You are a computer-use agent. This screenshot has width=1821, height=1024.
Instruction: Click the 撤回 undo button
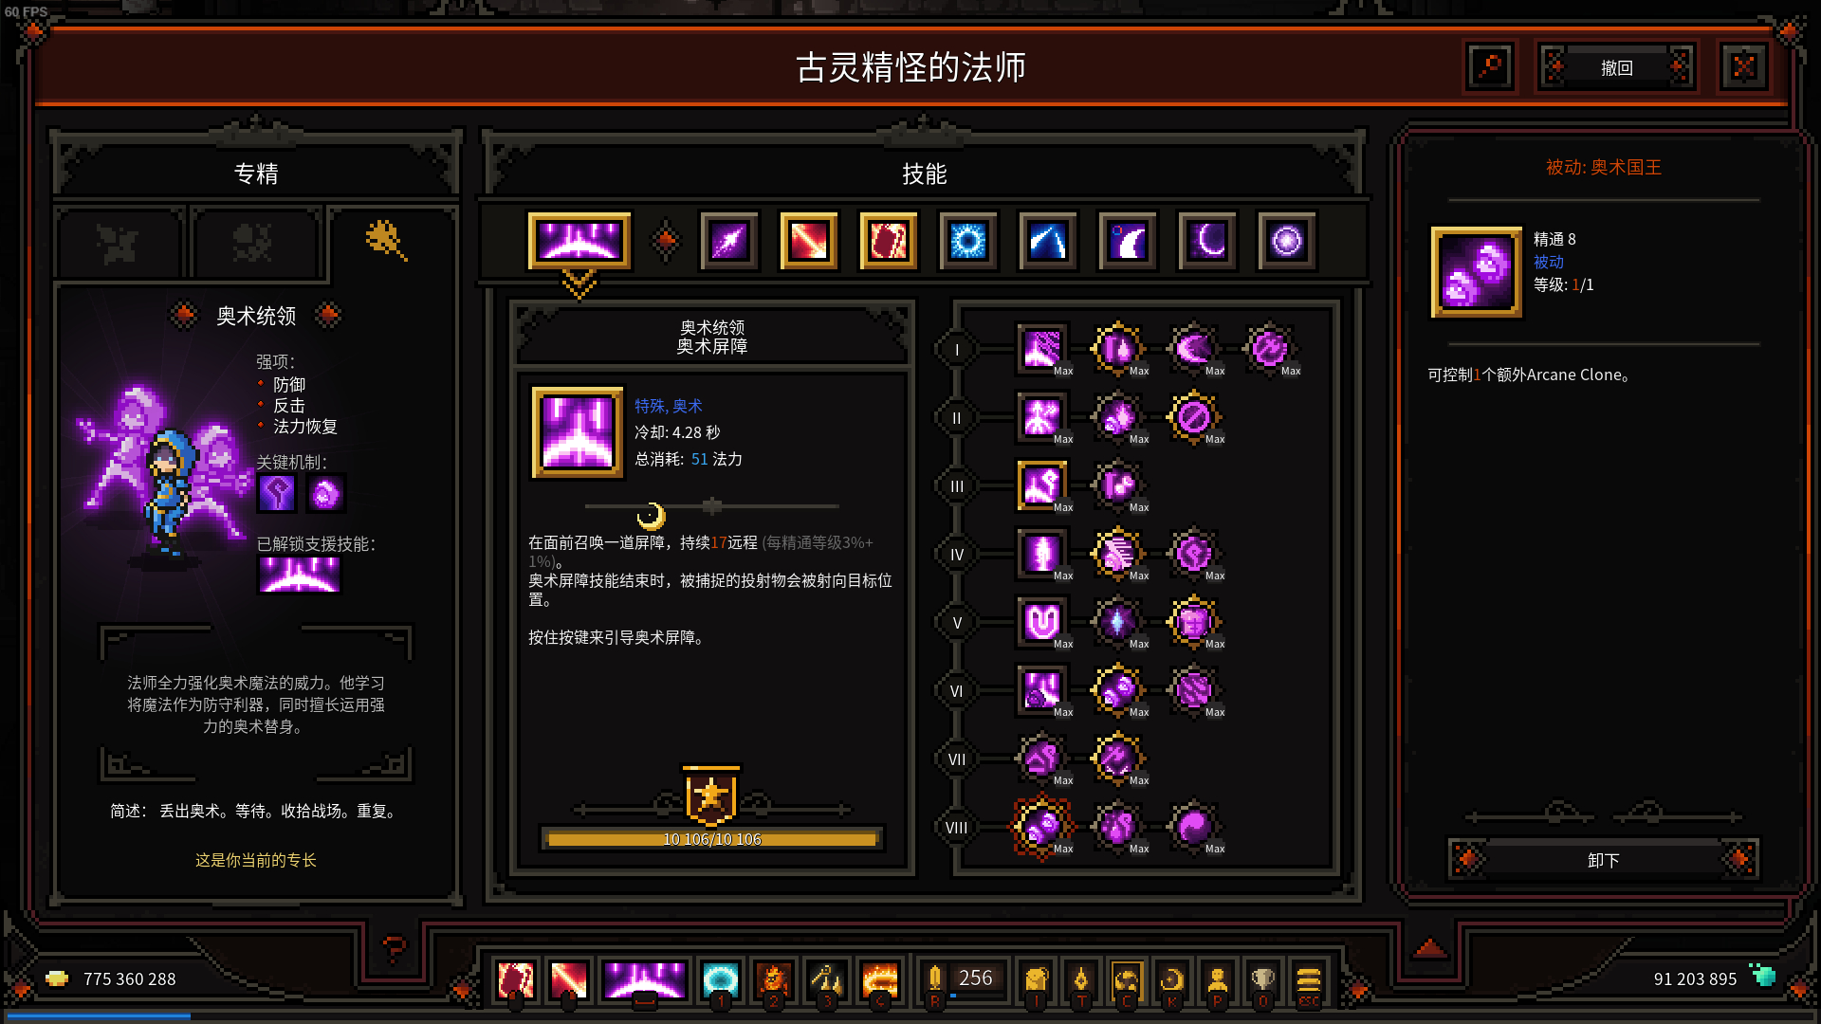pyautogui.click(x=1616, y=67)
